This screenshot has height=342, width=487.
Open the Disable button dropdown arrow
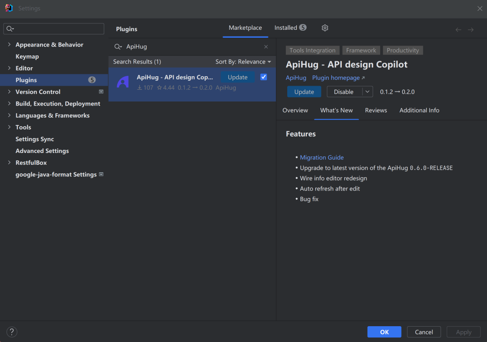pyautogui.click(x=368, y=92)
